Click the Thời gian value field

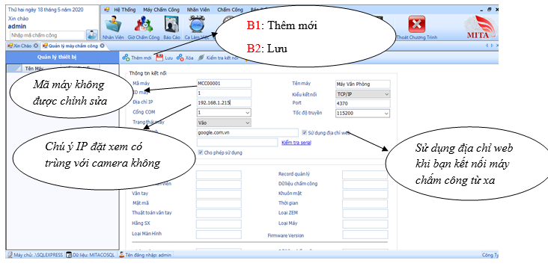click(365, 204)
